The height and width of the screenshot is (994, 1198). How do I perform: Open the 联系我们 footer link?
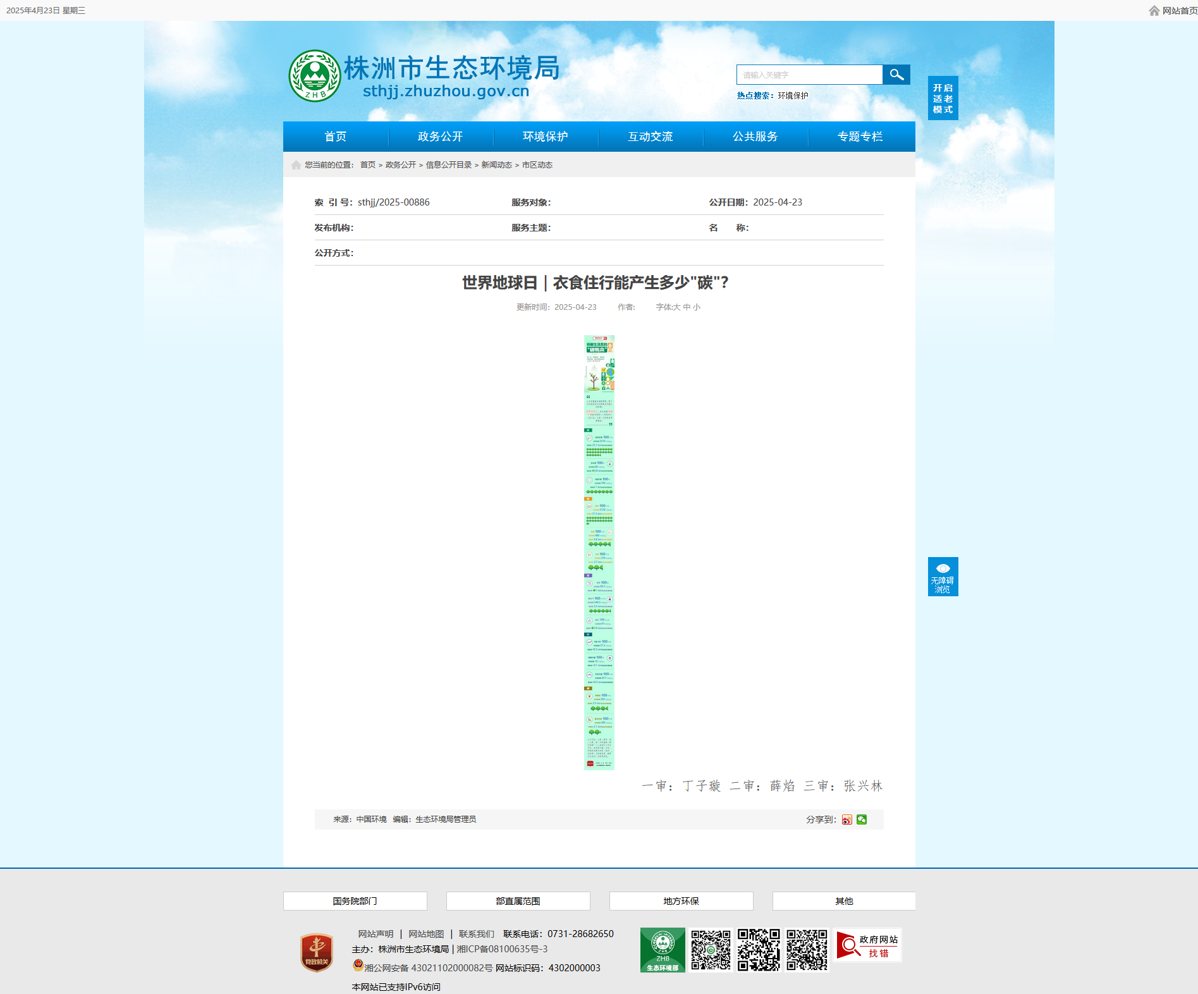coord(476,934)
